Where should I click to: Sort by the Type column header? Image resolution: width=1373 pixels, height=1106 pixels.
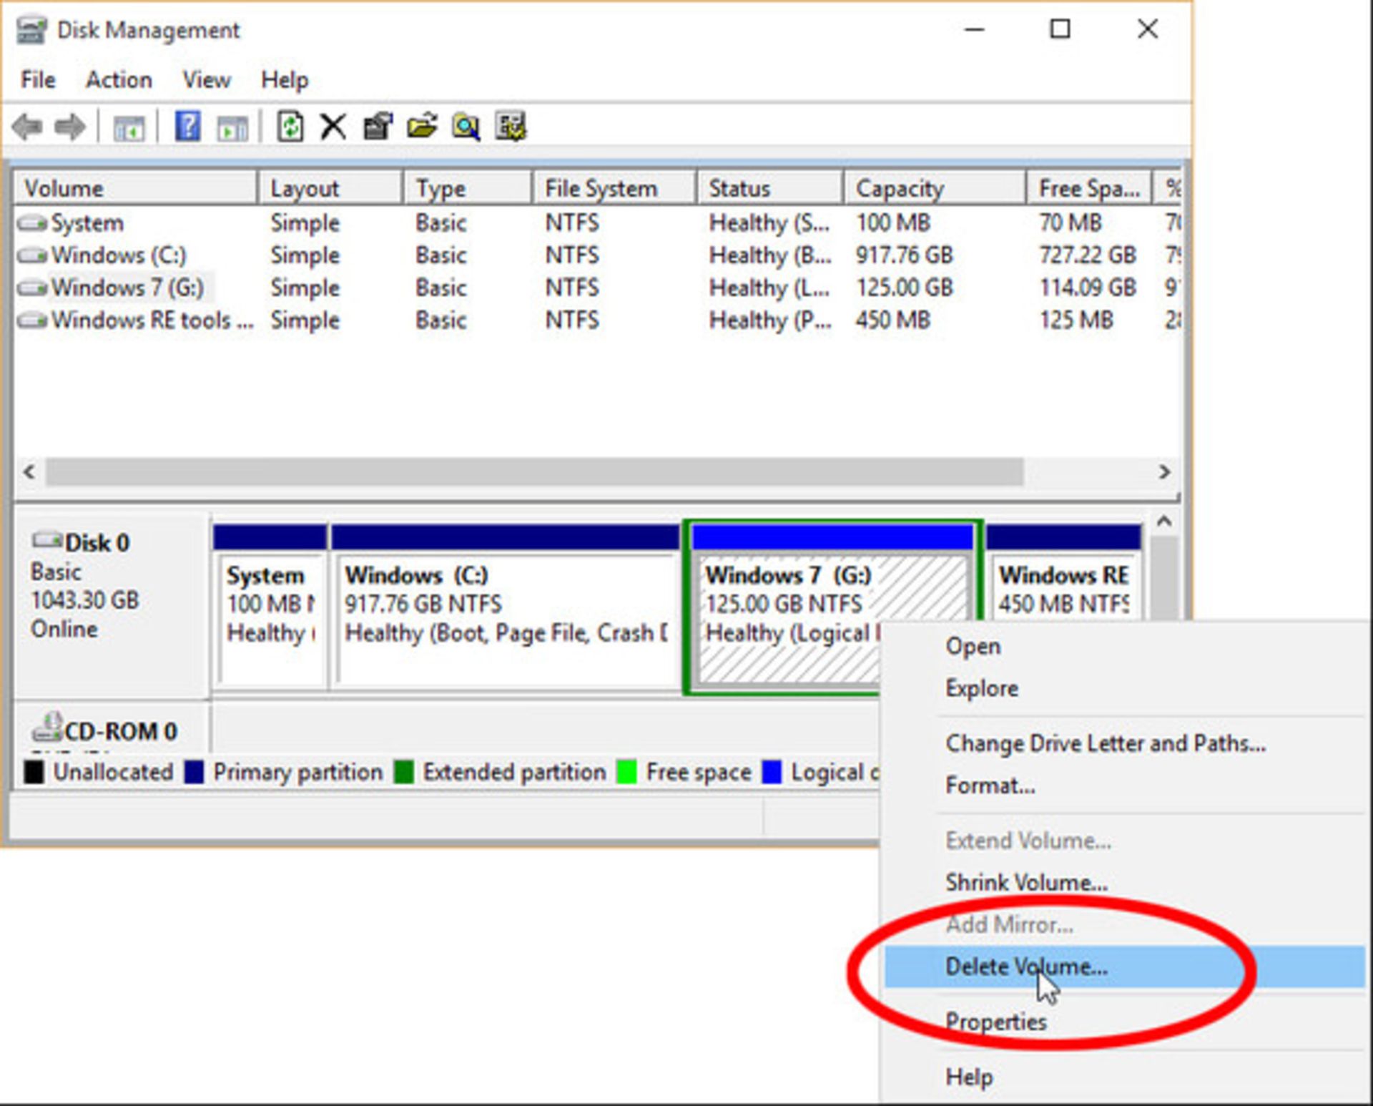pyautogui.click(x=468, y=188)
